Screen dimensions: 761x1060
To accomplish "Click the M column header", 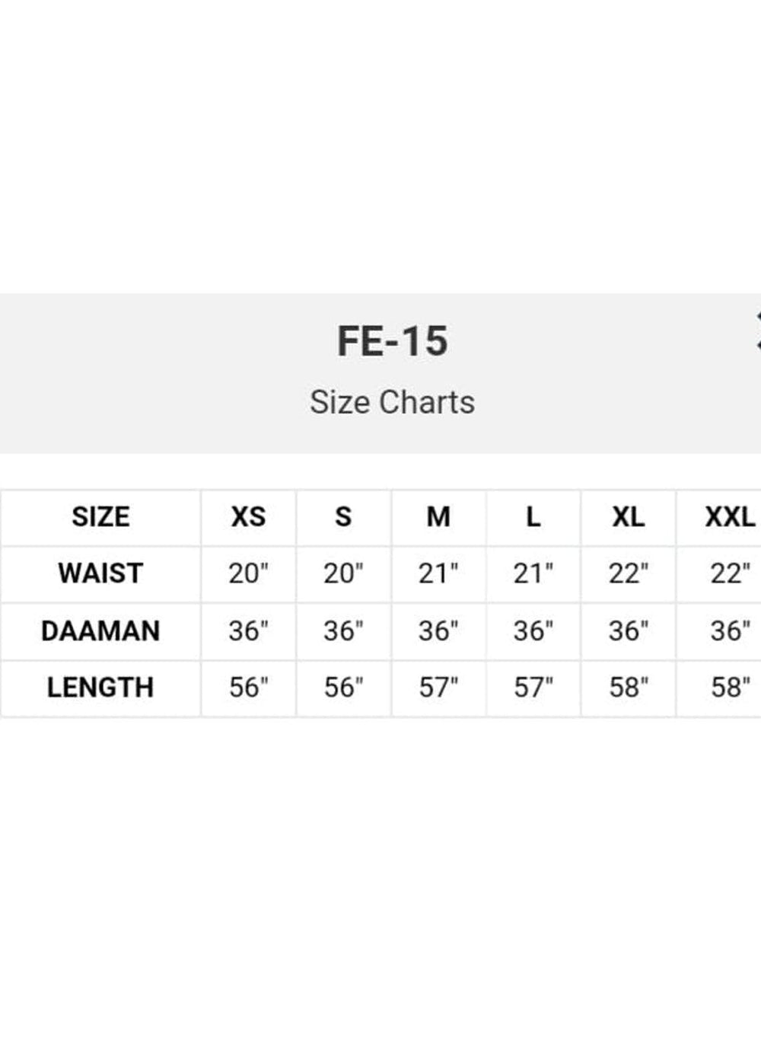I will point(438,517).
